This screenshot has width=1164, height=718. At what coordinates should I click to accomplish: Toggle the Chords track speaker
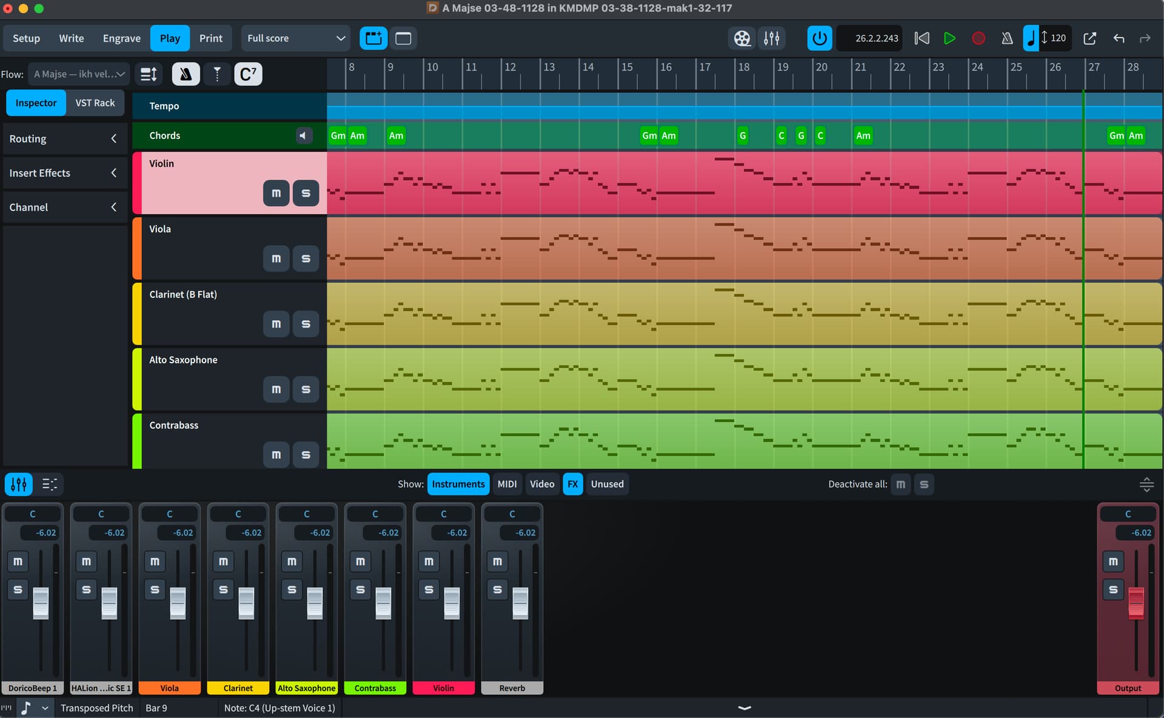pyautogui.click(x=303, y=135)
